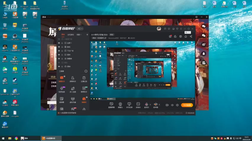
Task: Click the 修改 button beside the room title
Action: 112,35
